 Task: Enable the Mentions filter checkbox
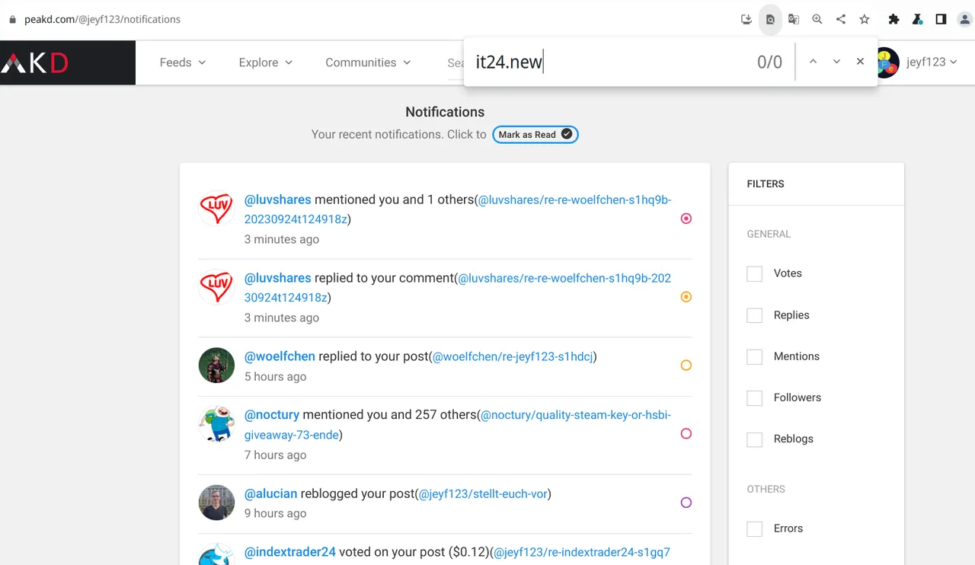tap(755, 356)
